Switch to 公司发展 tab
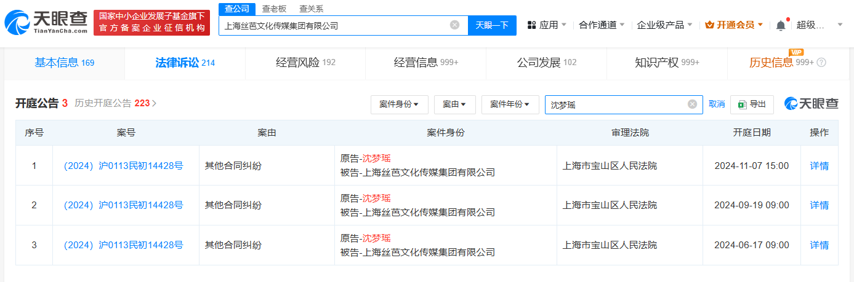The image size is (854, 282). (x=546, y=63)
